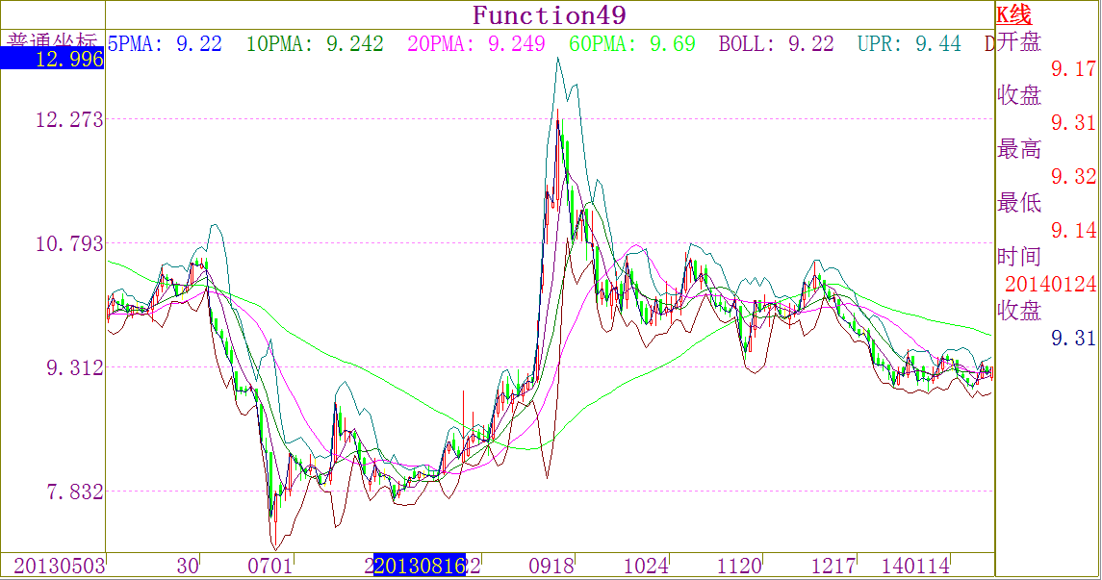Click the 0918 date on time axis

coord(553,566)
